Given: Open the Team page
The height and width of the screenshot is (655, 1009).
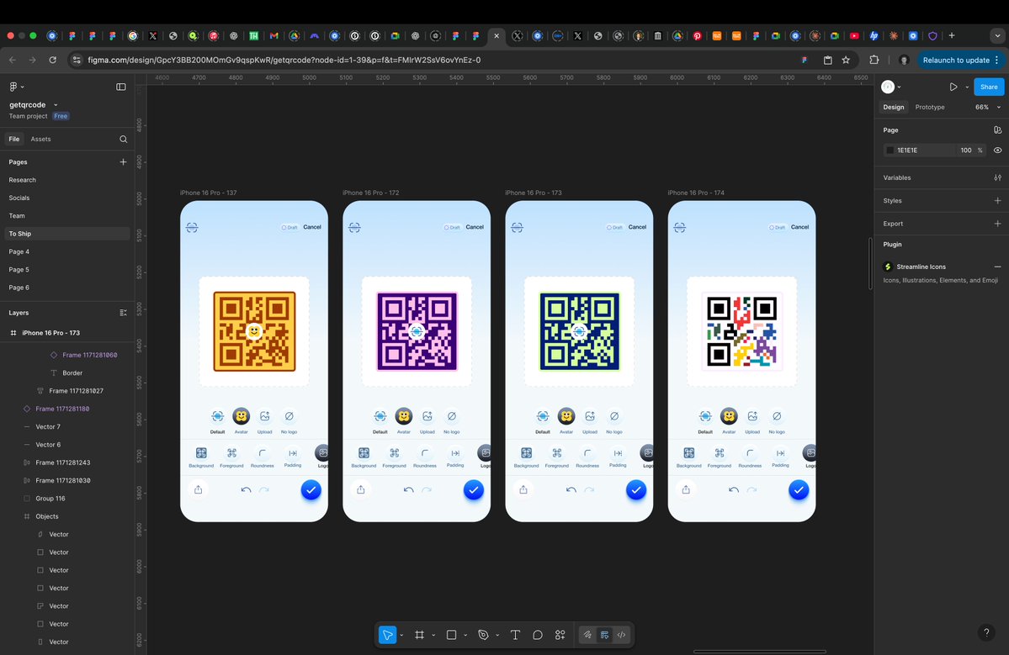Looking at the screenshot, I should coord(17,216).
